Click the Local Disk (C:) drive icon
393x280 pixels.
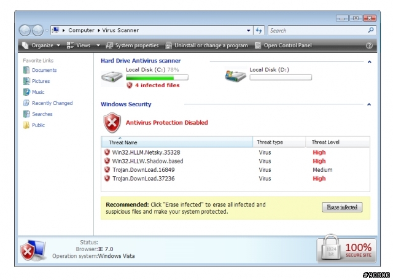112,77
